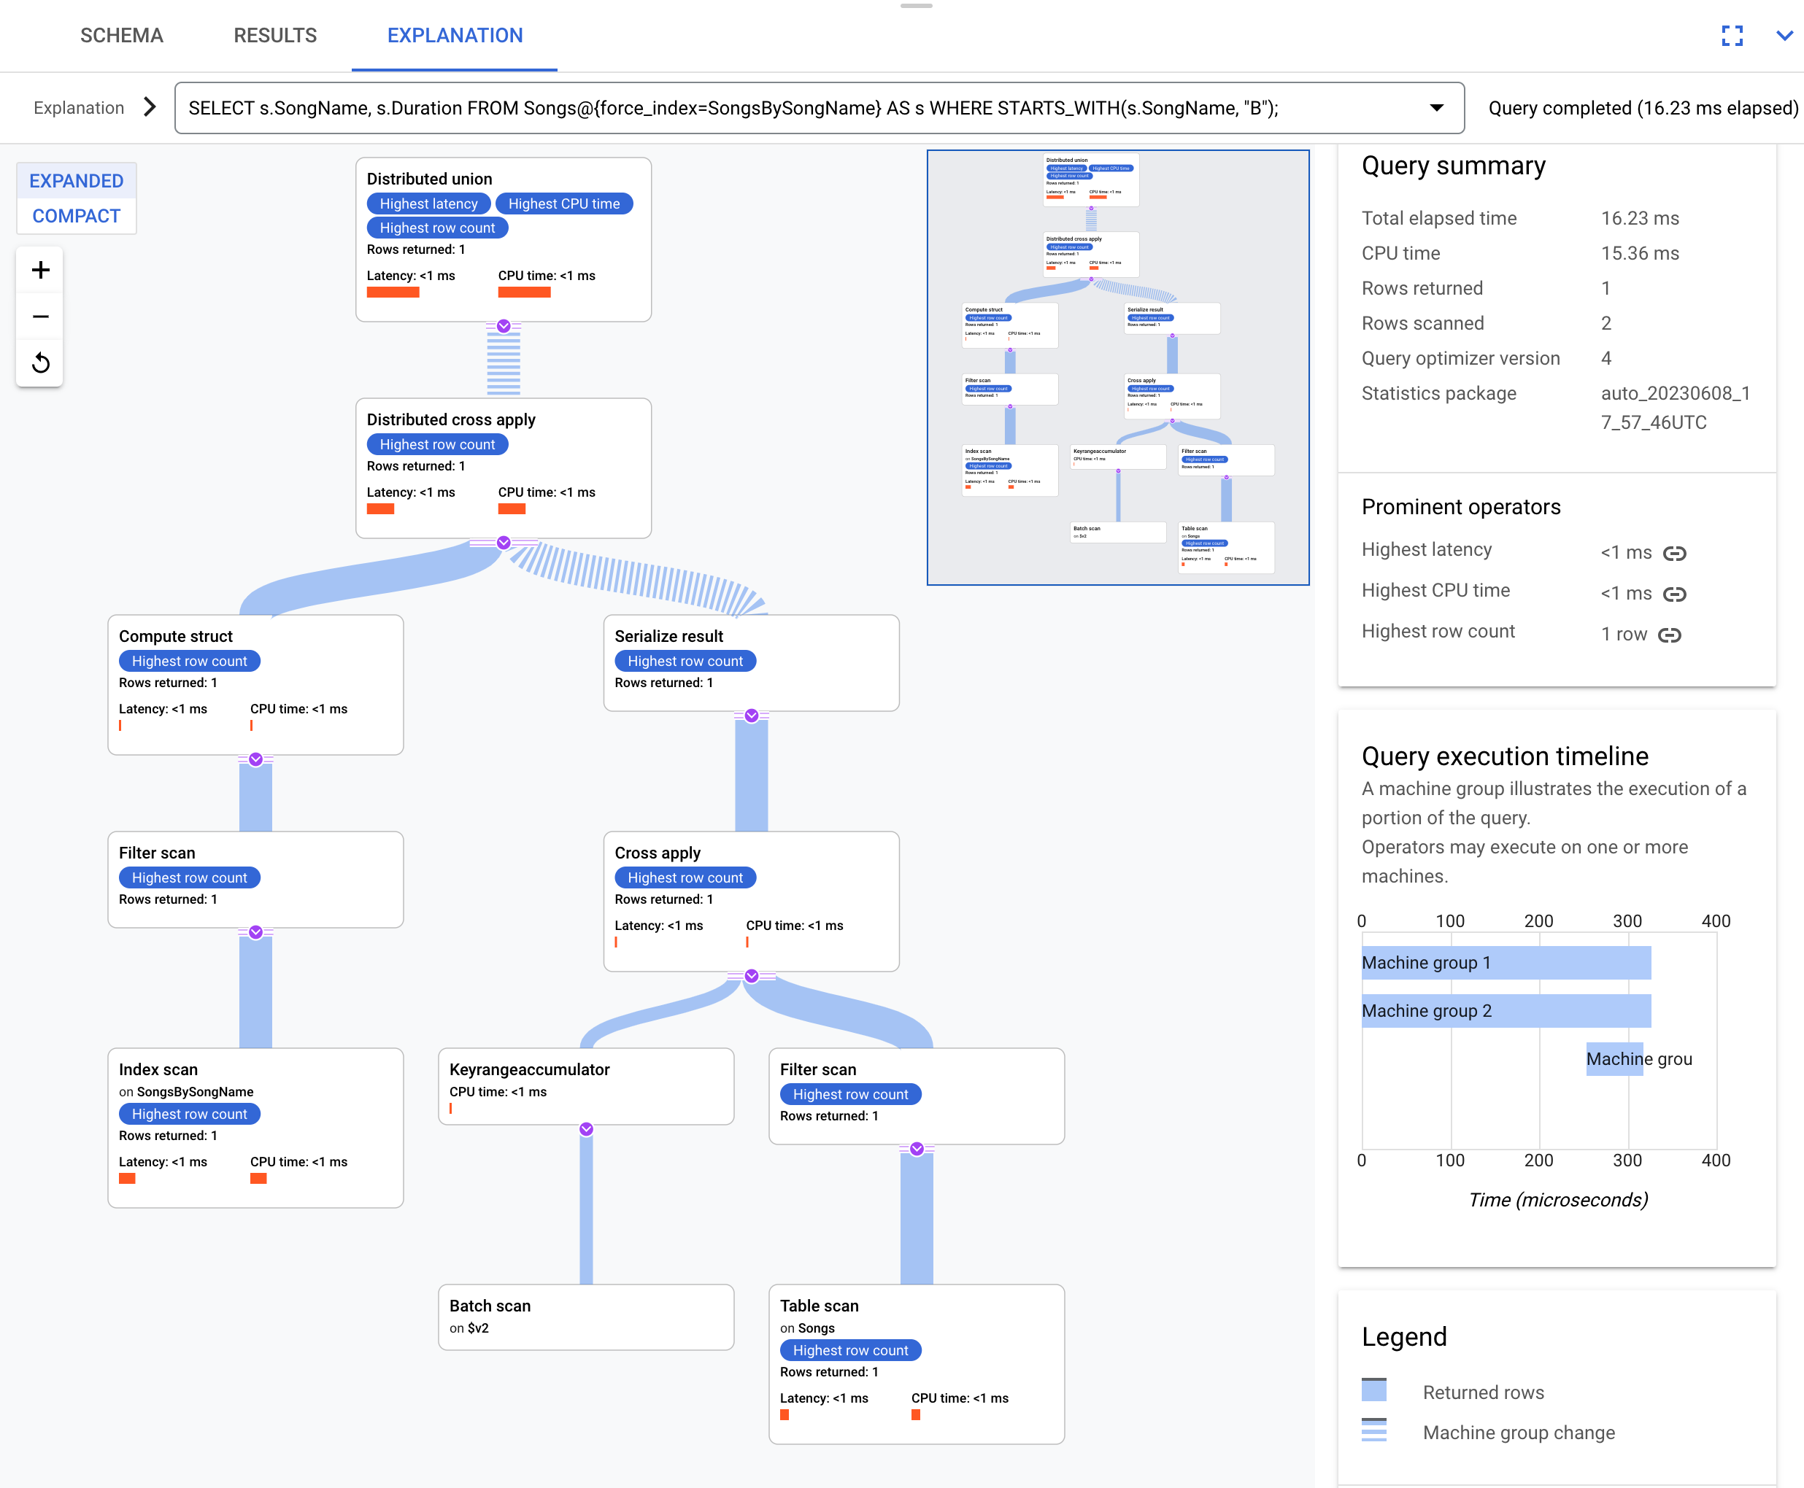Click the zoom out icon on diagram
The image size is (1804, 1488).
pyautogui.click(x=42, y=316)
